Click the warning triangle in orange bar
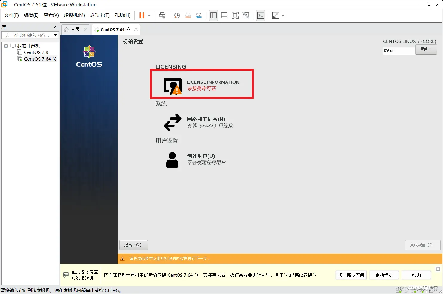 tap(122, 259)
